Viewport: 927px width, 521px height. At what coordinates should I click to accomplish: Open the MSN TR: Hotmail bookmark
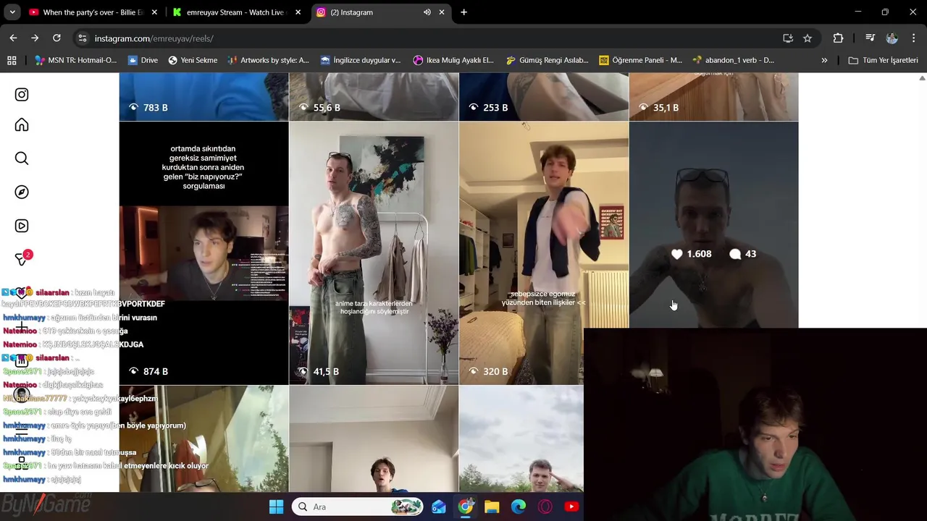[x=76, y=60]
